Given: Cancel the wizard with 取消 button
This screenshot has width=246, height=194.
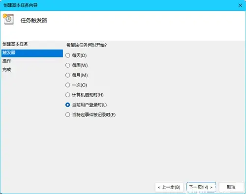Looking at the screenshot, I should pos(231,187).
